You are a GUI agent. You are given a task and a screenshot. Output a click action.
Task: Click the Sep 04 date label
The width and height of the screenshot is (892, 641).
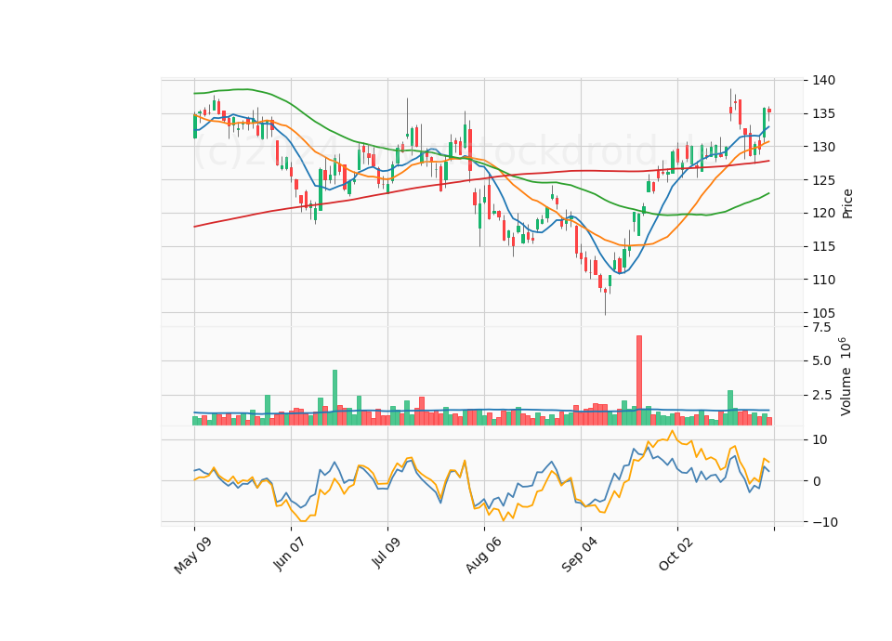tap(580, 555)
